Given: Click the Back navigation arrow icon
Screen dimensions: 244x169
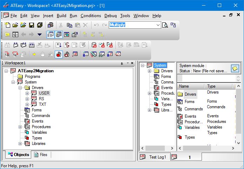Looking at the screenshot, I should click(23, 35).
